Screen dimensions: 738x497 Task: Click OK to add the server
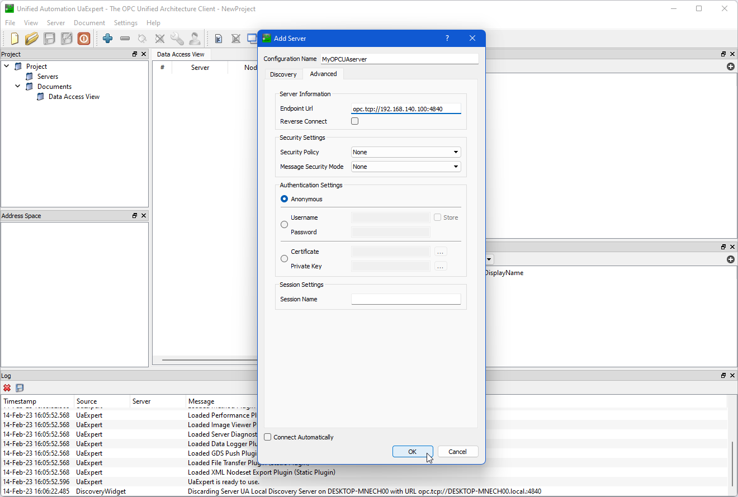412,452
